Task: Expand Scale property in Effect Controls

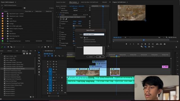Action: [58, 28]
